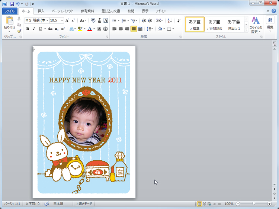Toggle Justify alignment button
This screenshot has width=279, height=209.
click(134, 29)
